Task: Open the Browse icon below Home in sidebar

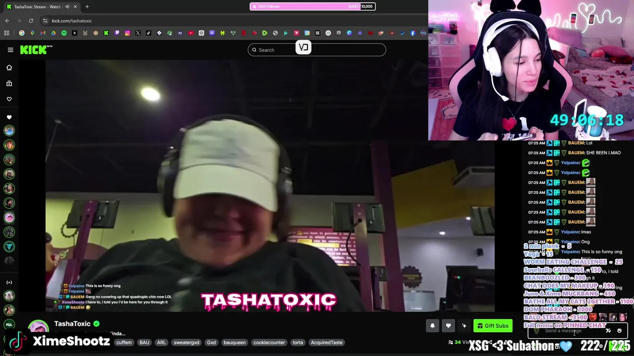Action: (9, 84)
